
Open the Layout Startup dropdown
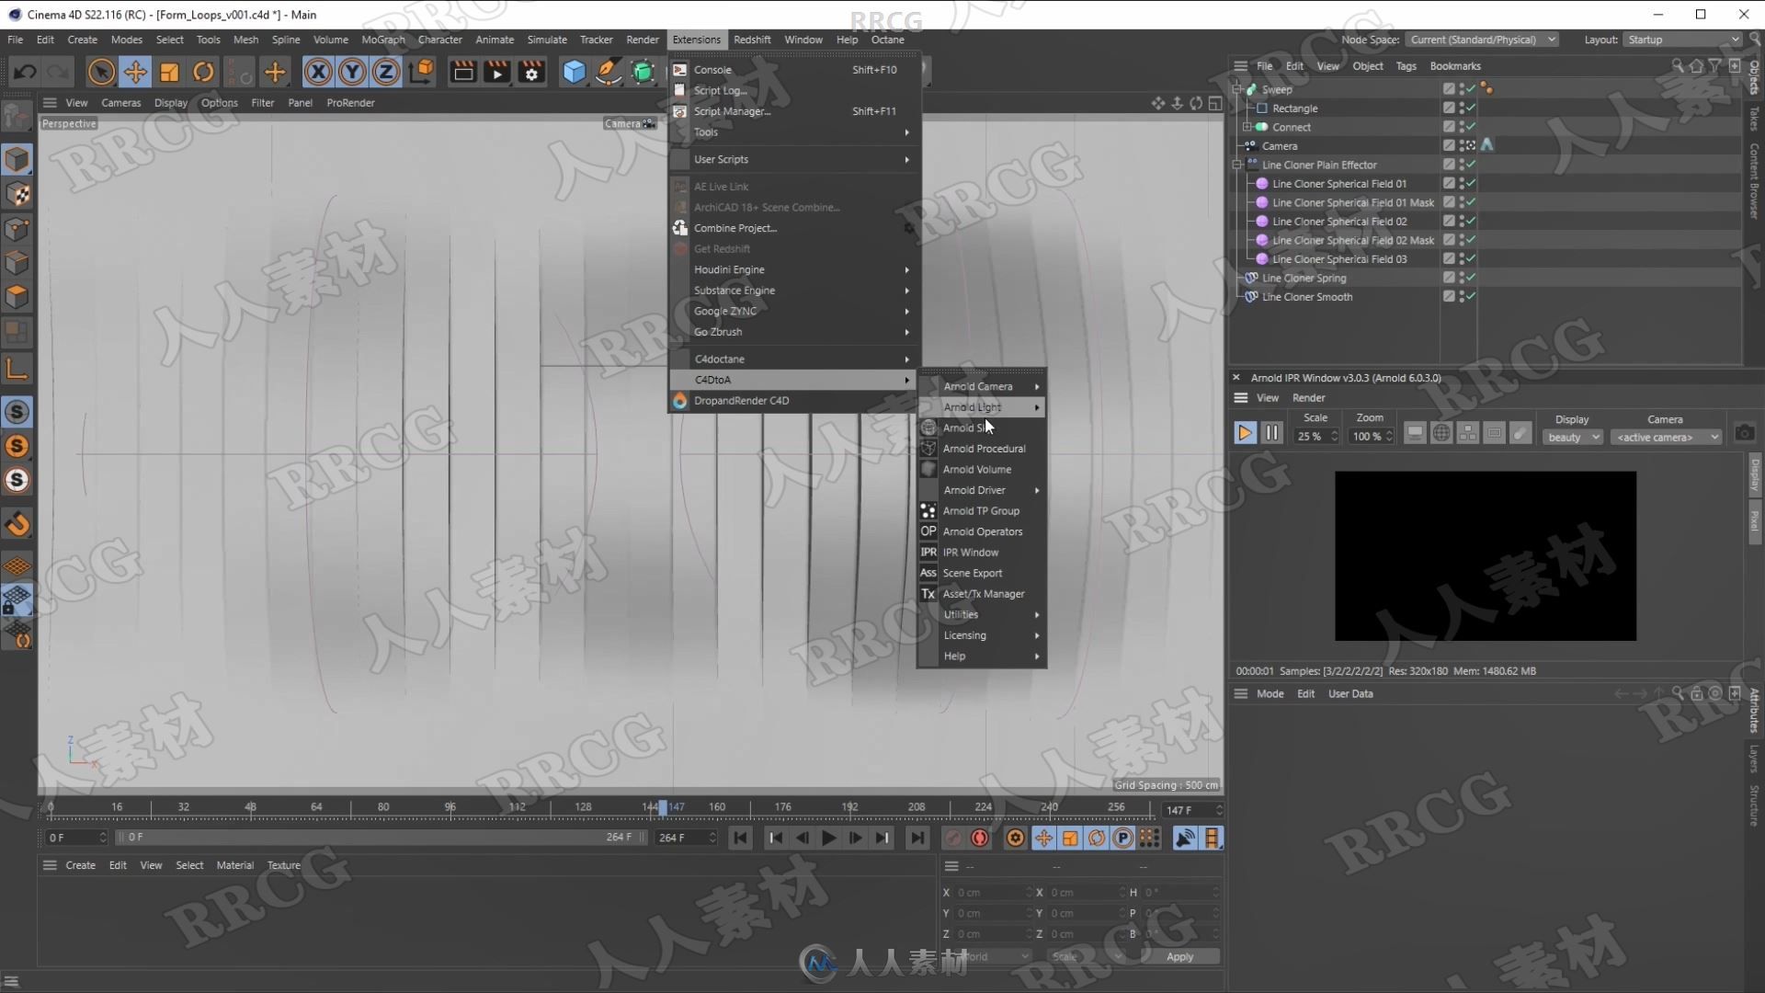click(x=1682, y=40)
